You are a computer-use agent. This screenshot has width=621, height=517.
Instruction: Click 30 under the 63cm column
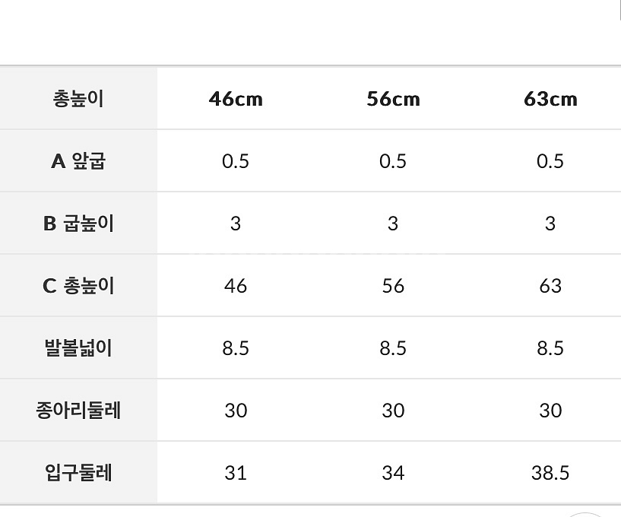(550, 411)
